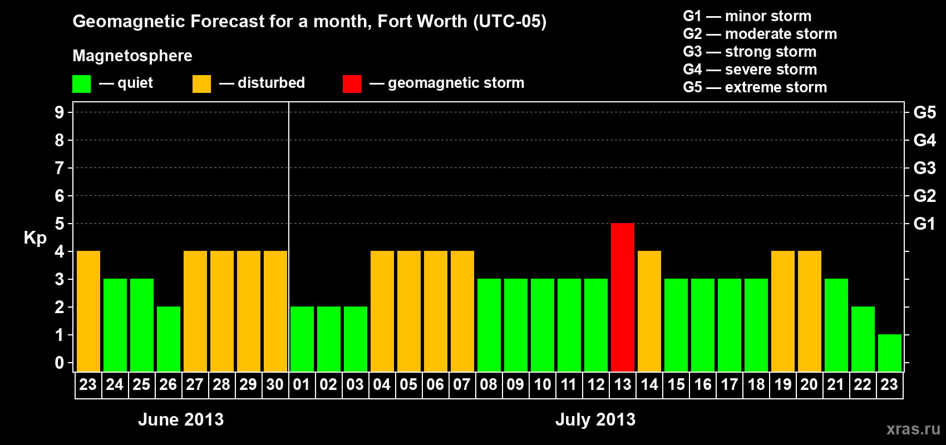Click the green quiet legend swatch

pos(81,84)
